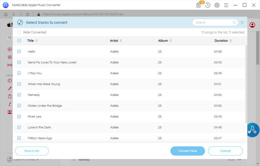260x166 pixels.
Task: Enable the Hide Converted checkbox
Action: click(19, 32)
